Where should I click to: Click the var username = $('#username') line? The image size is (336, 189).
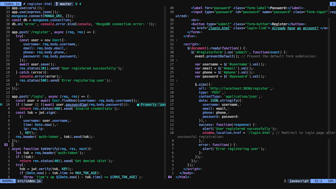pos(229,65)
